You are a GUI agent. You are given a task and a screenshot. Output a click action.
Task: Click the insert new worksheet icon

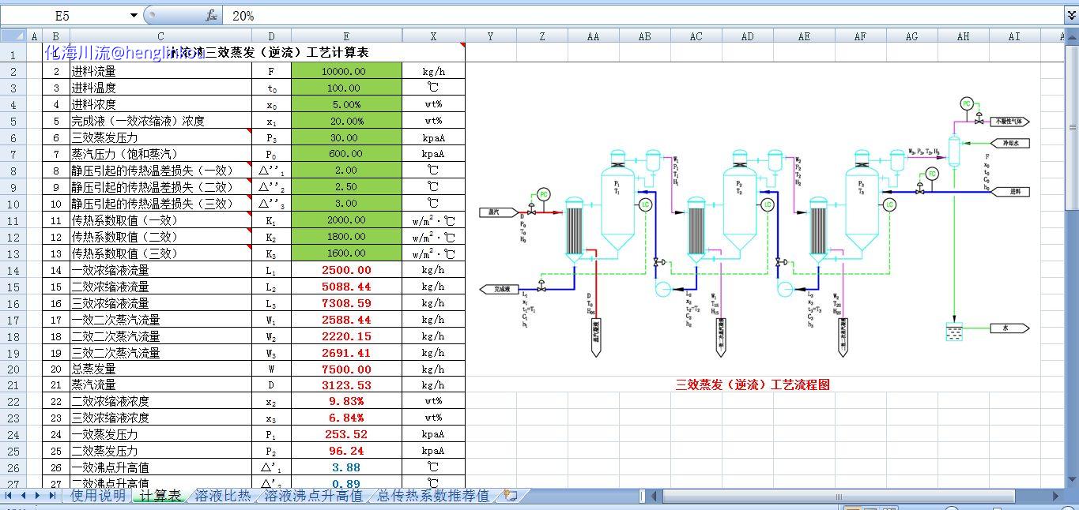[x=511, y=496]
